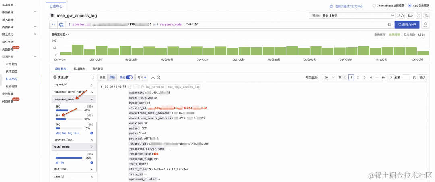
Task: Switch log view to 原始
Action: [x=112, y=77]
